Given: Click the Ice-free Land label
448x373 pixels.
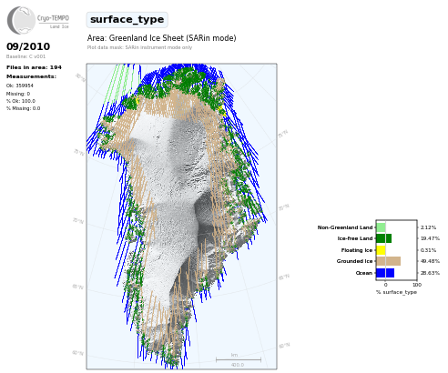Looking at the screenshot, I should click(x=355, y=238).
